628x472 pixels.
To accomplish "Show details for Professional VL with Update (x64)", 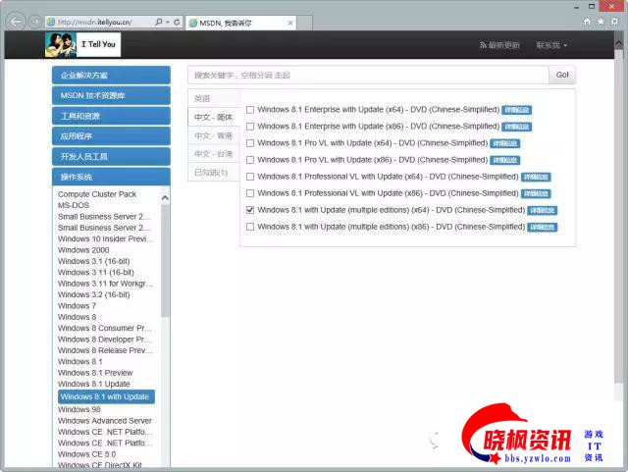I will (x=536, y=177).
